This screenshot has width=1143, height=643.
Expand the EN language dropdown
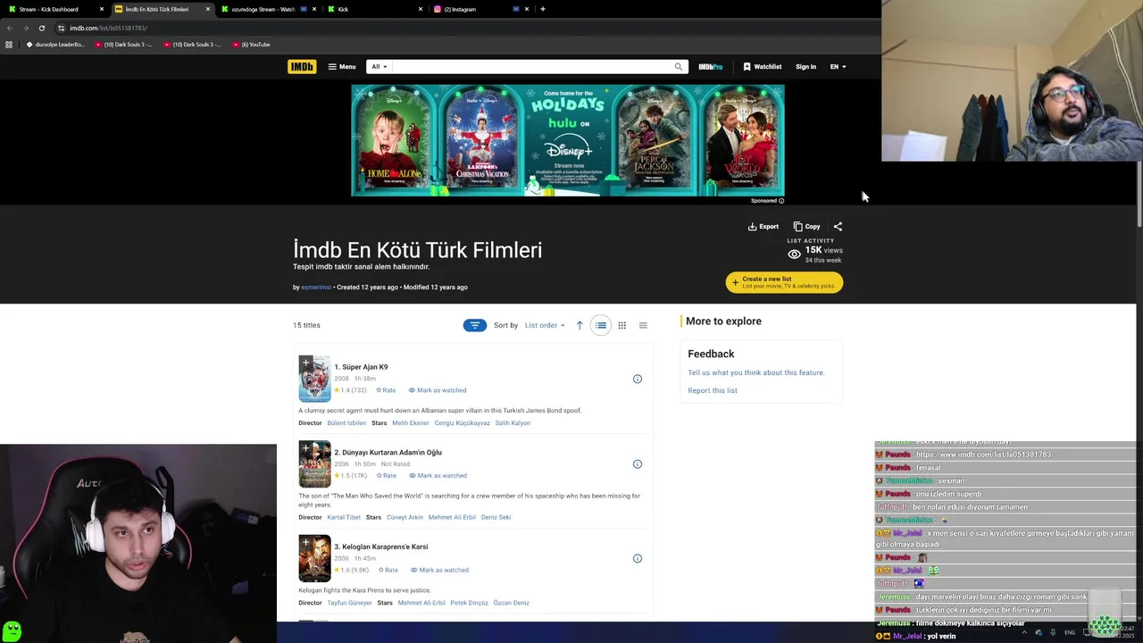coord(838,66)
